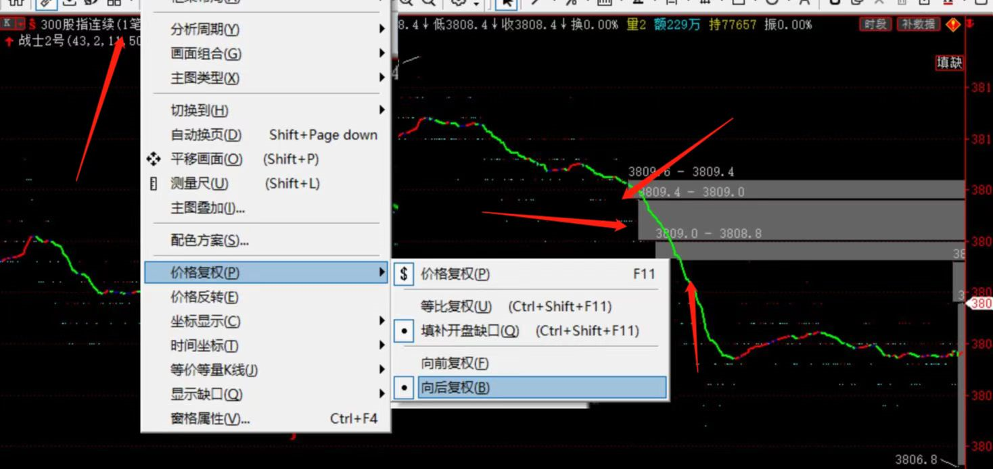Open the highlighted 价格复权(P) submenu

click(x=265, y=272)
